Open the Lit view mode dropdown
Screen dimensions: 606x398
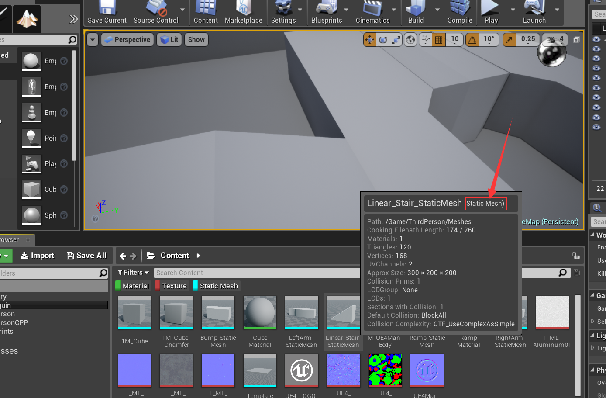[x=169, y=39]
